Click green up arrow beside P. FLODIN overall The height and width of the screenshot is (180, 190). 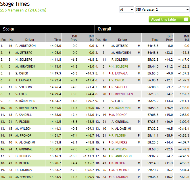[110, 135]
